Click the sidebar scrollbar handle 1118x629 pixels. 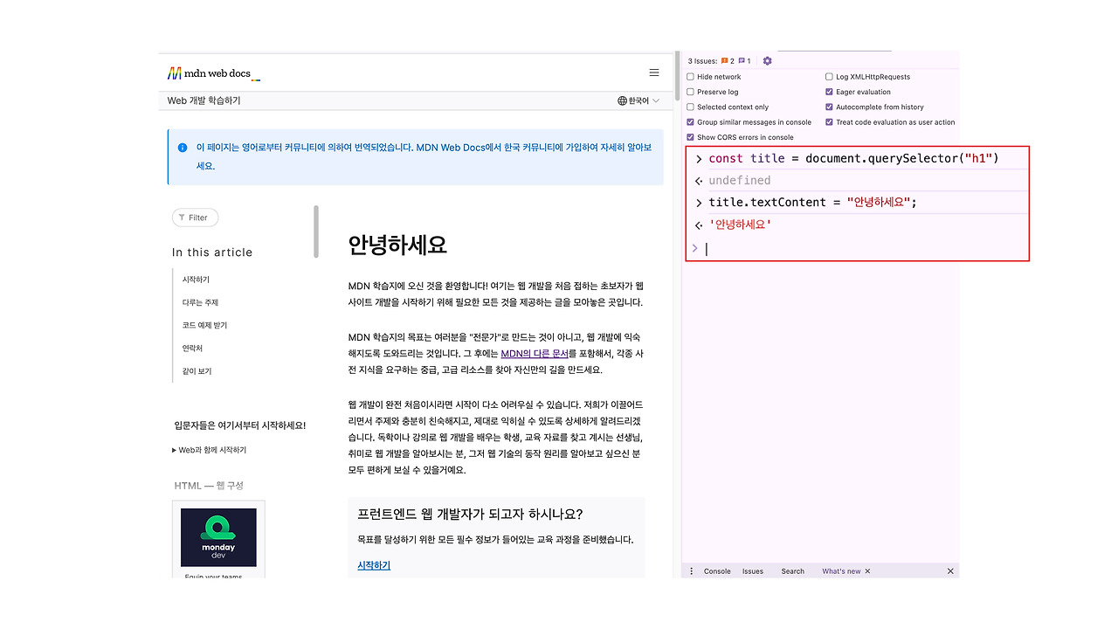pyautogui.click(x=316, y=232)
